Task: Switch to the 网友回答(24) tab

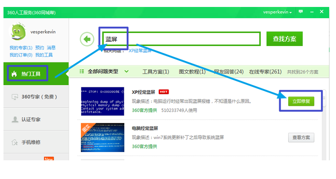Action: (x=228, y=72)
